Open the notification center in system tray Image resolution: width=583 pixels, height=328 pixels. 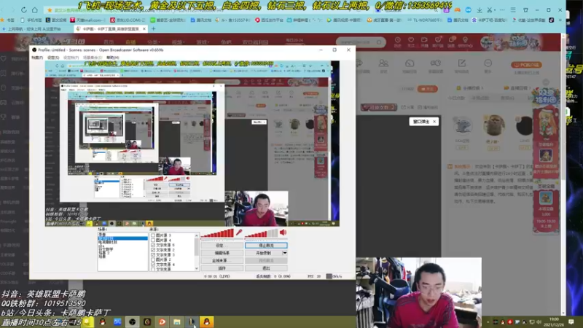pyautogui.click(x=571, y=321)
